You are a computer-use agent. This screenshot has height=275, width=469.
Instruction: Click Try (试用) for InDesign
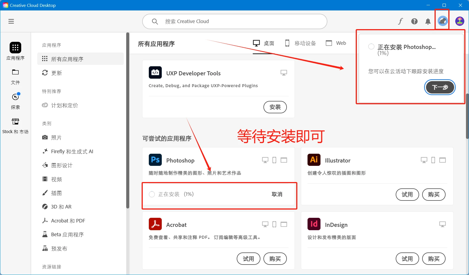tap(407, 259)
